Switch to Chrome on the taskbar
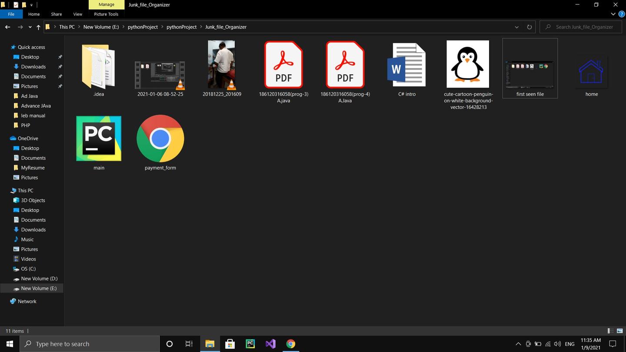The height and width of the screenshot is (352, 626). tap(290, 344)
